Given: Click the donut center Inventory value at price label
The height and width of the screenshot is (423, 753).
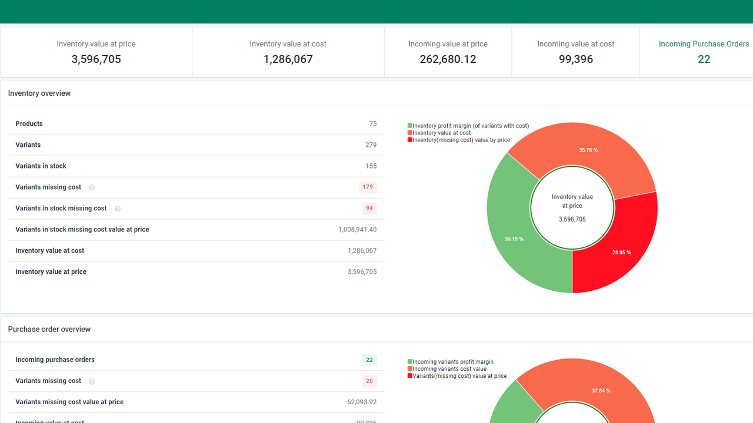Looking at the screenshot, I should [572, 202].
